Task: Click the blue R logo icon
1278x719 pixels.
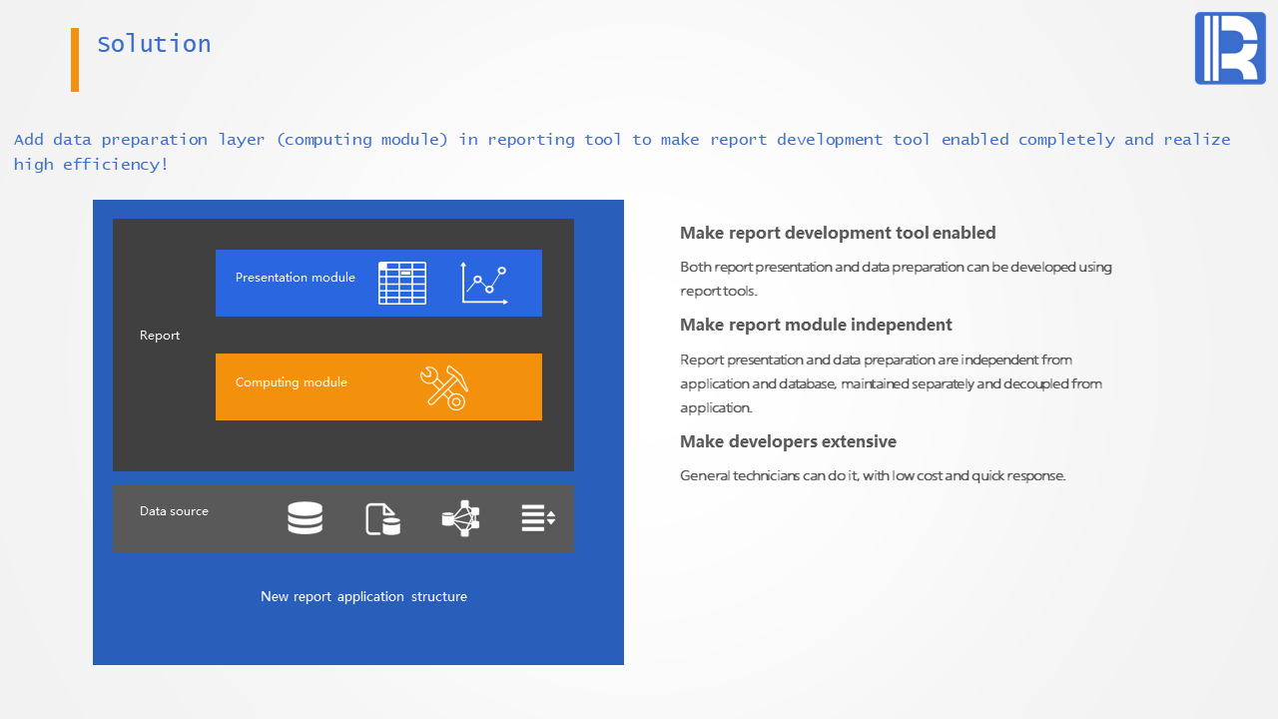Action: point(1230,48)
